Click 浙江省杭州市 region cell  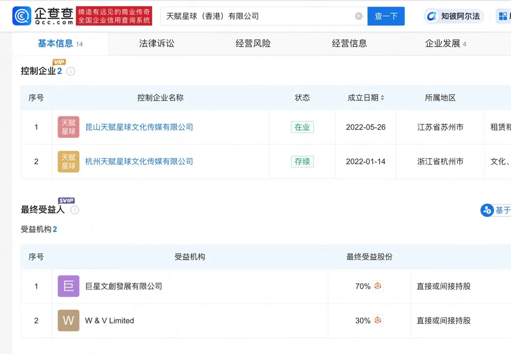point(440,162)
